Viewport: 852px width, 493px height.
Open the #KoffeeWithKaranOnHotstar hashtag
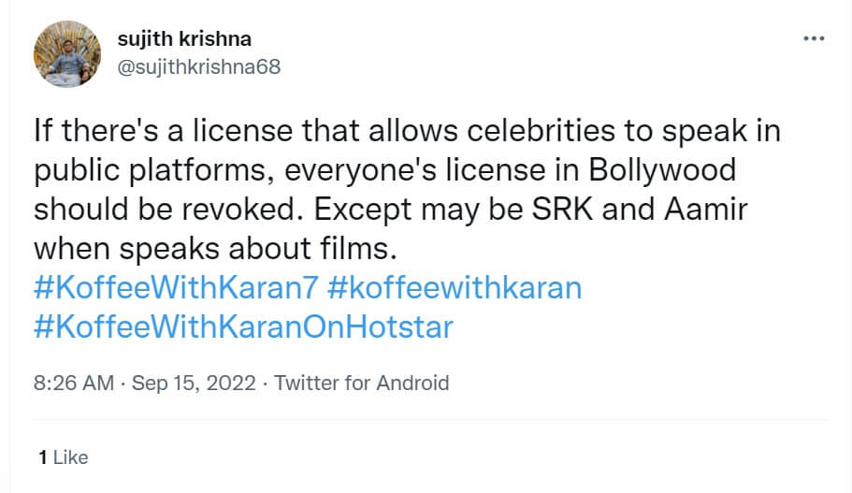click(x=243, y=327)
